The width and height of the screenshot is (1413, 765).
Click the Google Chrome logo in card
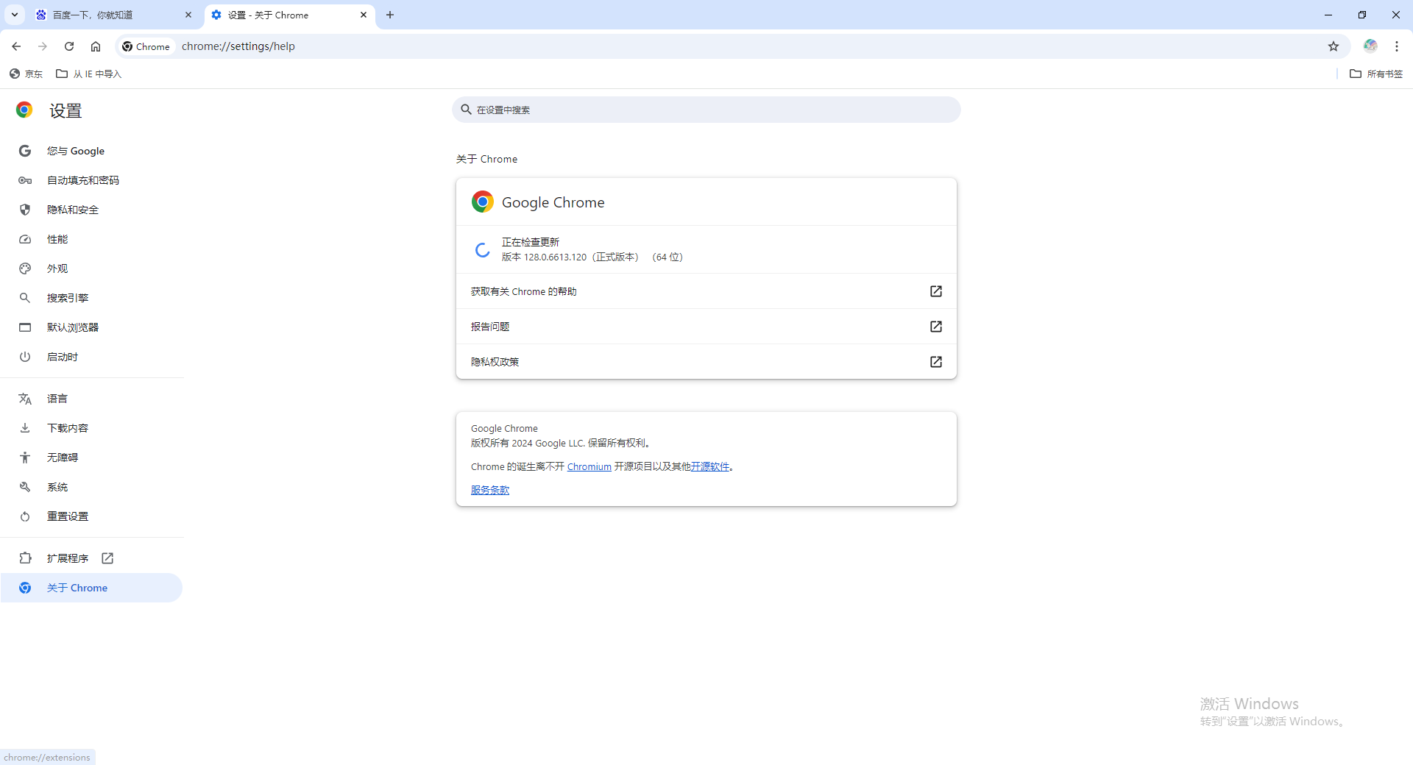pos(483,202)
